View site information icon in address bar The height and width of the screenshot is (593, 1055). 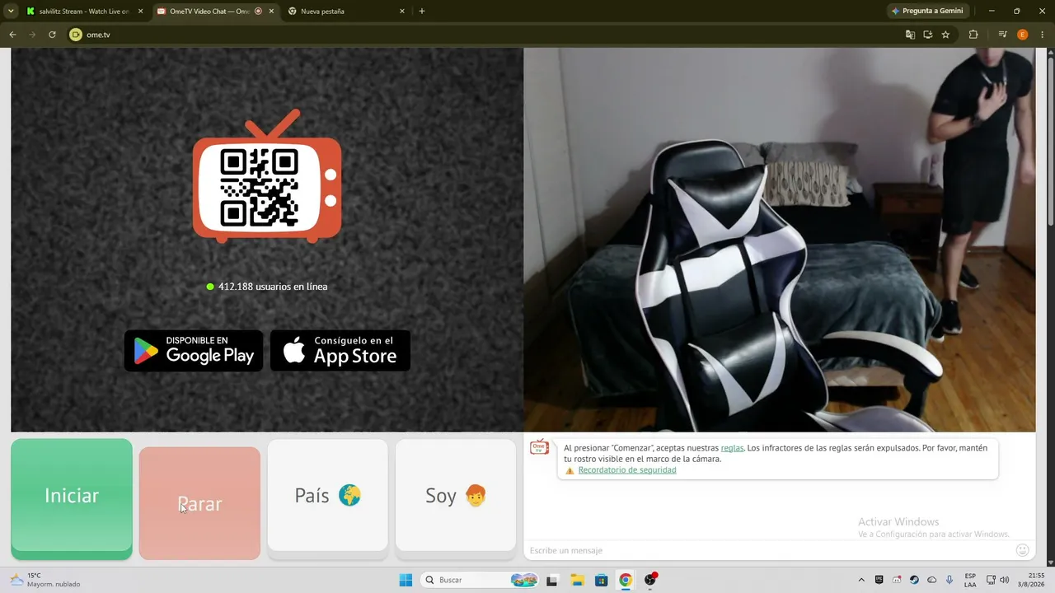(77, 35)
